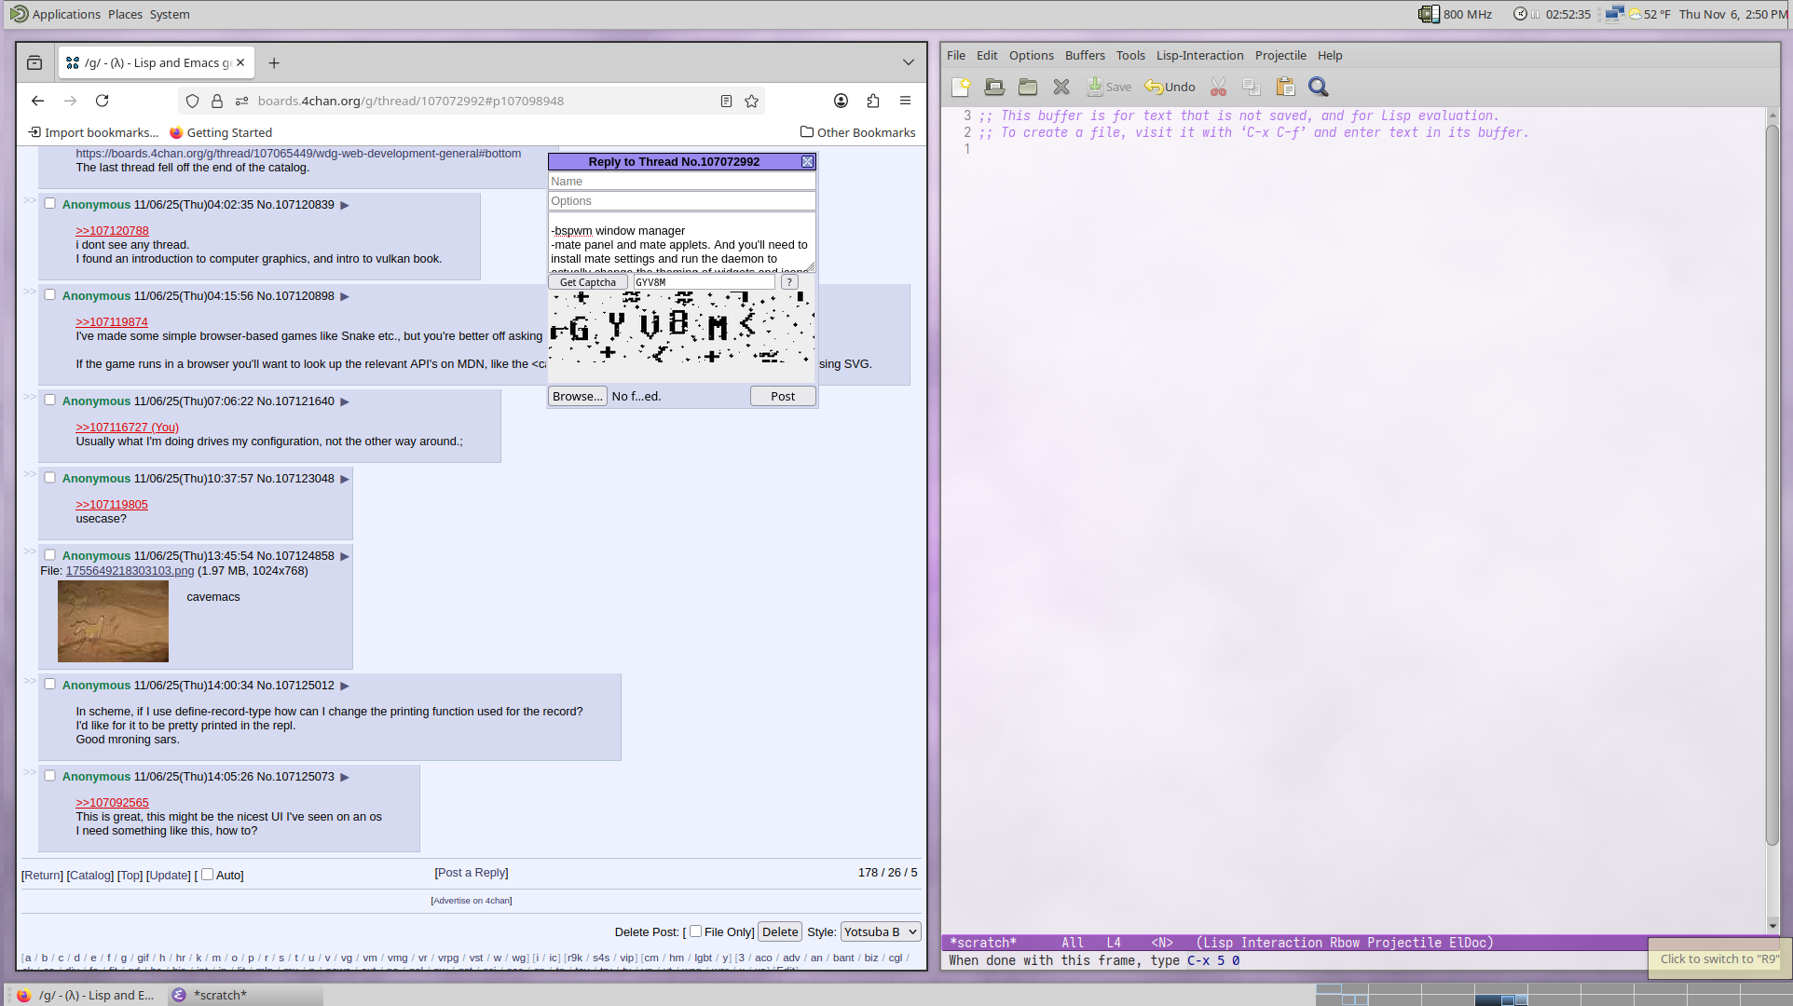Click Firefox reload page icon
The width and height of the screenshot is (1793, 1006).
tap(103, 101)
